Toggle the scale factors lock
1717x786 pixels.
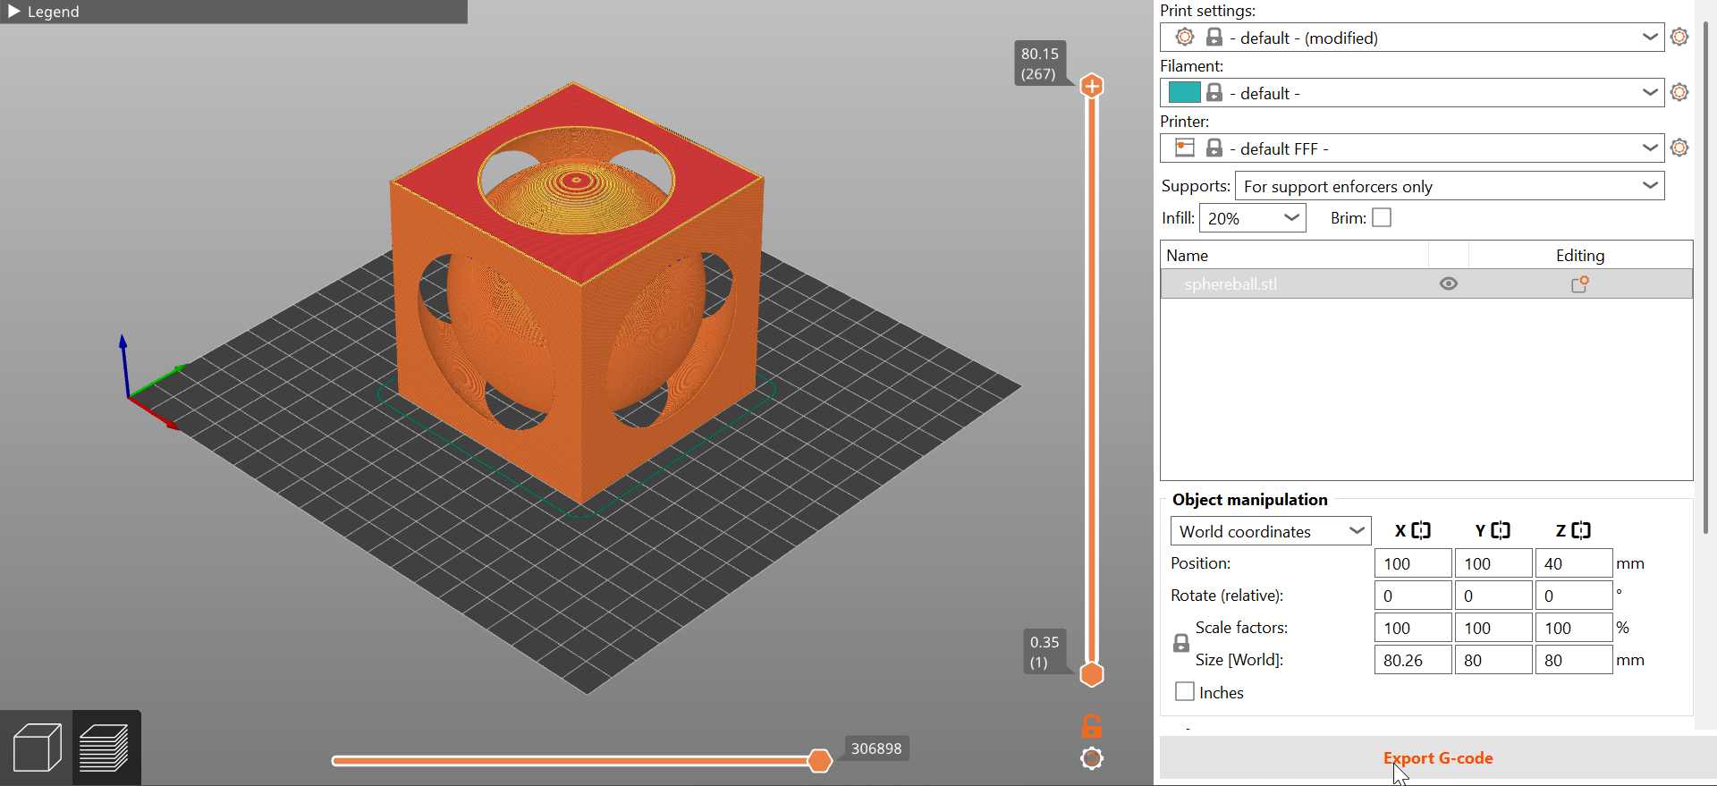[x=1180, y=644]
